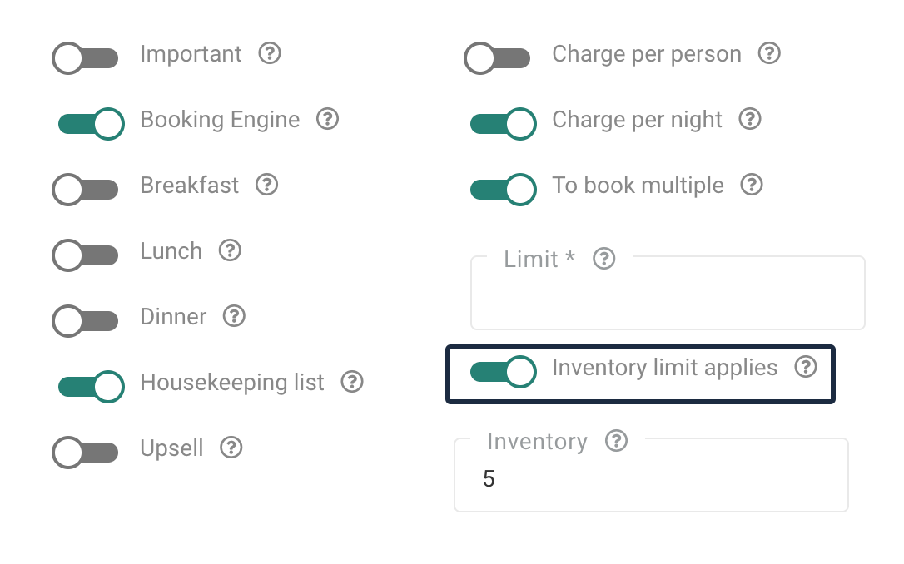The height and width of the screenshot is (564, 904).
Task: Turn off Inventory limit applies switch
Action: (503, 371)
